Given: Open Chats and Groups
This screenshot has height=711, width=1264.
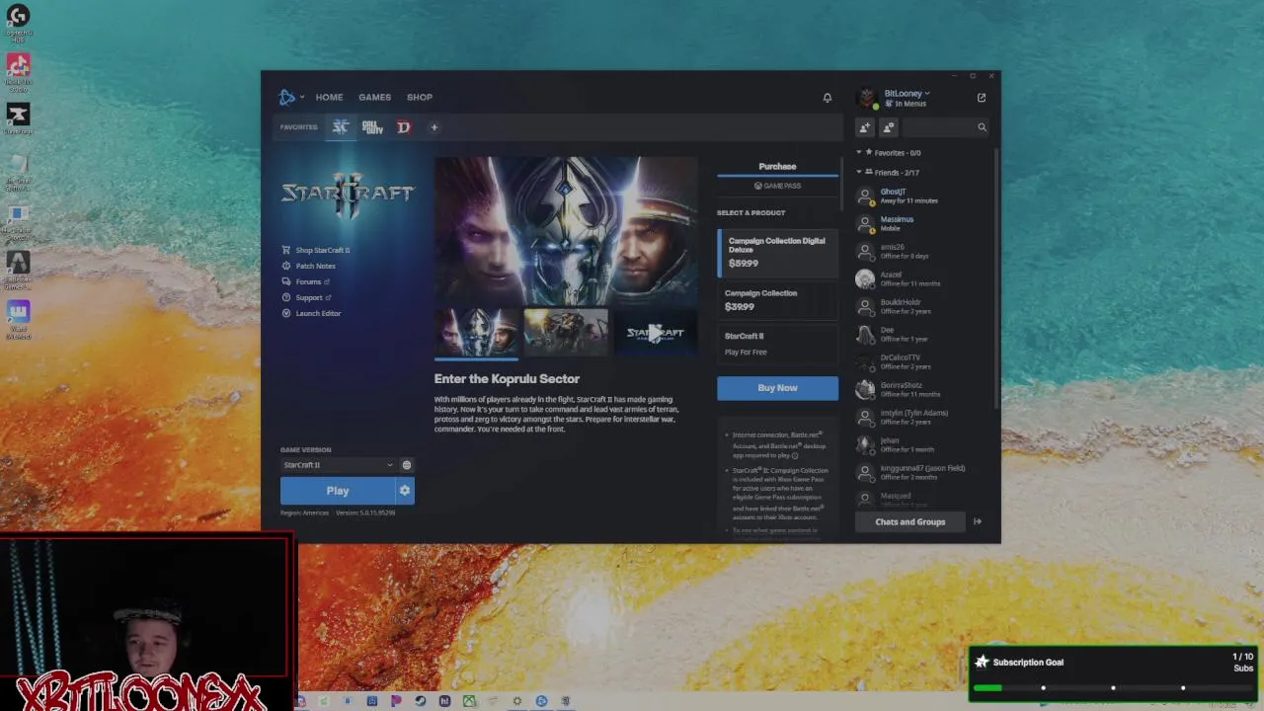Looking at the screenshot, I should (909, 521).
